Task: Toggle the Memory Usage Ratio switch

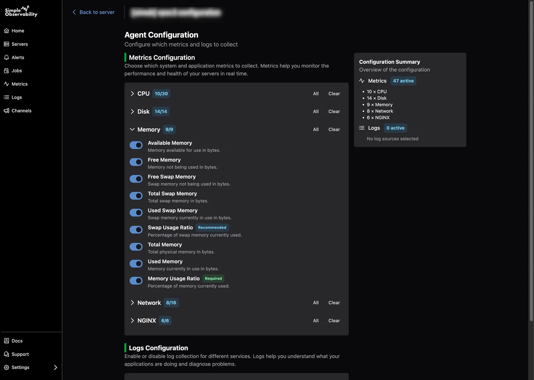Action: (x=136, y=280)
